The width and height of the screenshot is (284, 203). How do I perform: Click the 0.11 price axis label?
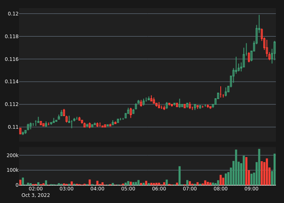click(13, 127)
